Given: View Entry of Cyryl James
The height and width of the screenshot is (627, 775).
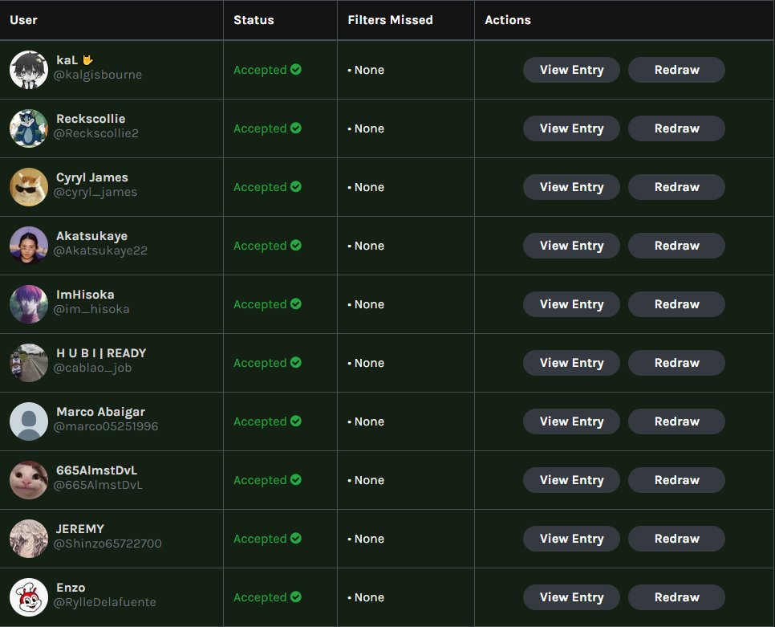Looking at the screenshot, I should tap(571, 187).
